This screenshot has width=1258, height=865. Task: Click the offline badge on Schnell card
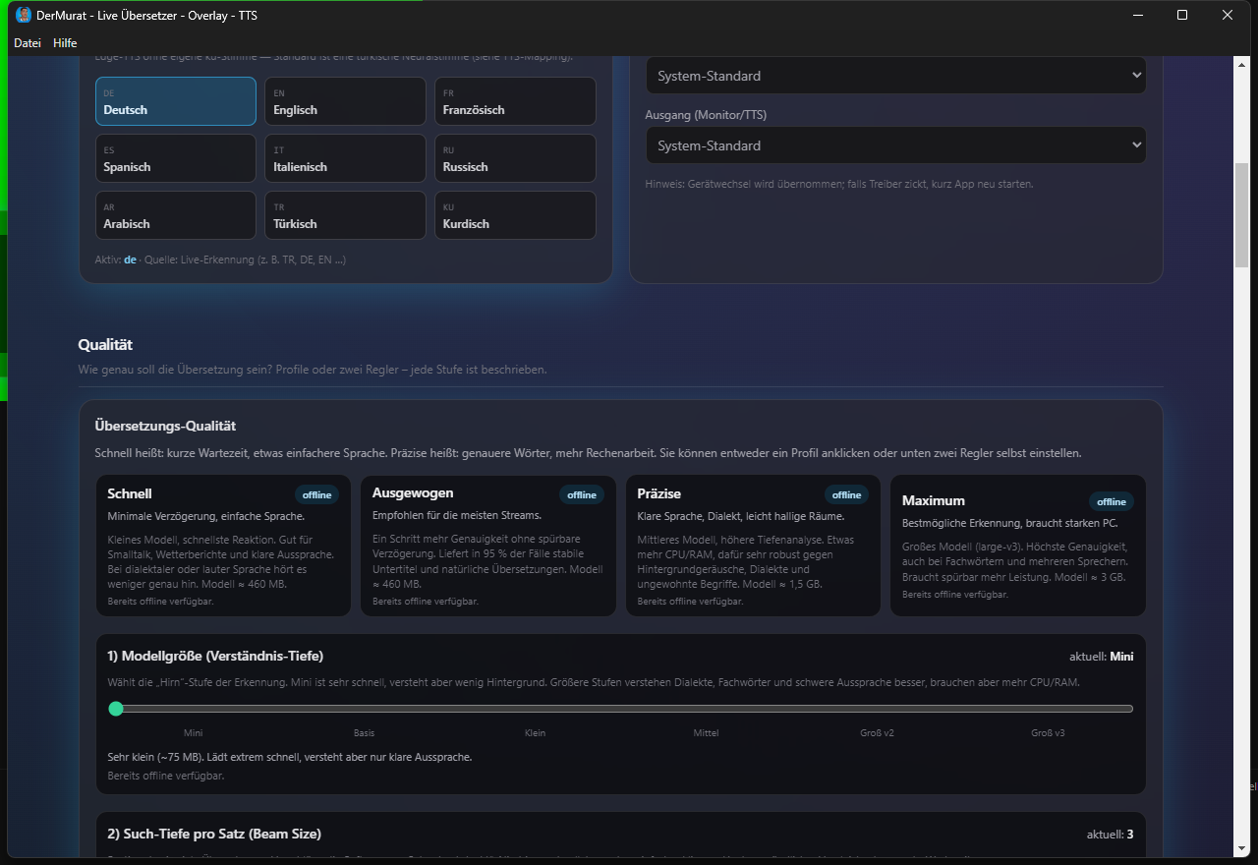(316, 494)
